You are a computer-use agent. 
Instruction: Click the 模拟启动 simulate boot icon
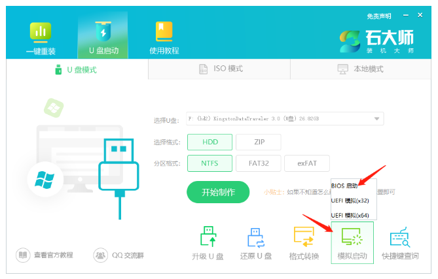352,242
